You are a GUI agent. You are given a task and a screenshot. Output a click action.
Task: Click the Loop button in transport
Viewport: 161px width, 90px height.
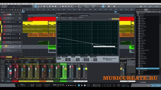click(x=88, y=85)
